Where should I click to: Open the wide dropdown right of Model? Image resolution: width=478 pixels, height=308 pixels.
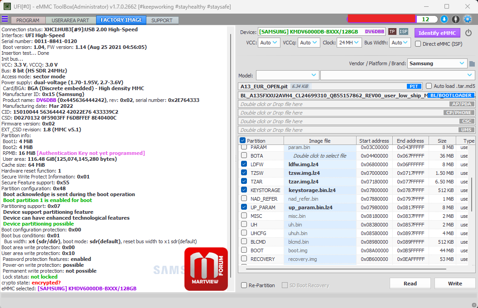[397, 75]
